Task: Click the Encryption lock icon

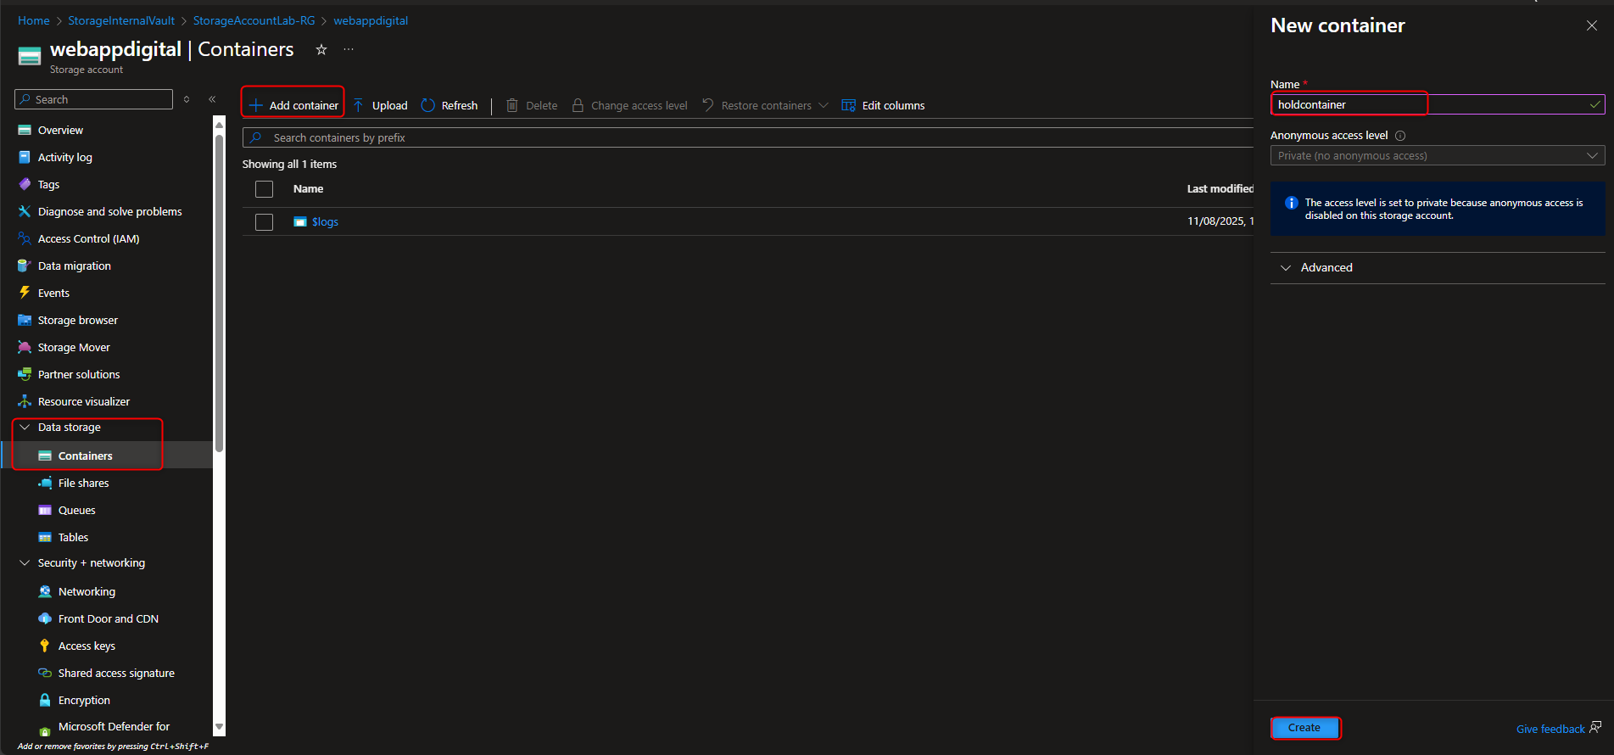Action: click(45, 700)
